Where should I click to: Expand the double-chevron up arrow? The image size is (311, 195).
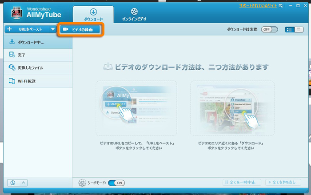click(24, 183)
